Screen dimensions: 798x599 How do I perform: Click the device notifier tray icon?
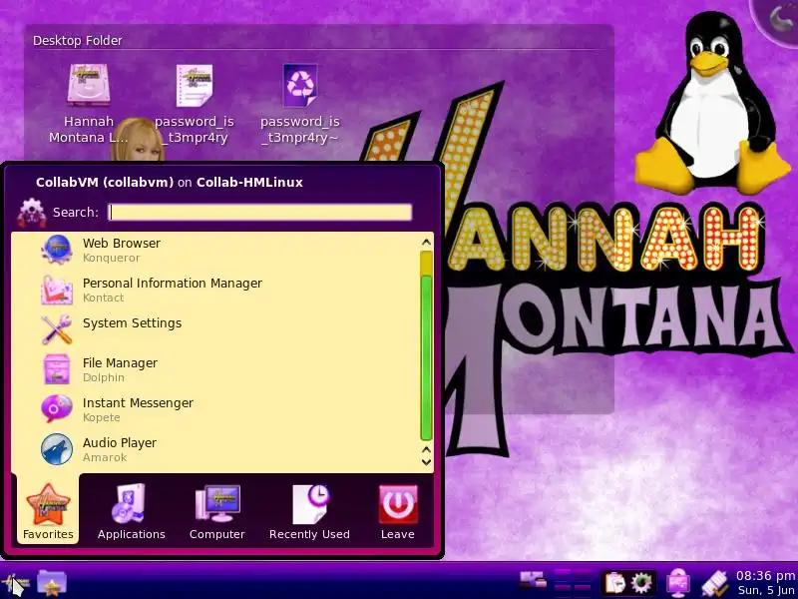point(533,581)
